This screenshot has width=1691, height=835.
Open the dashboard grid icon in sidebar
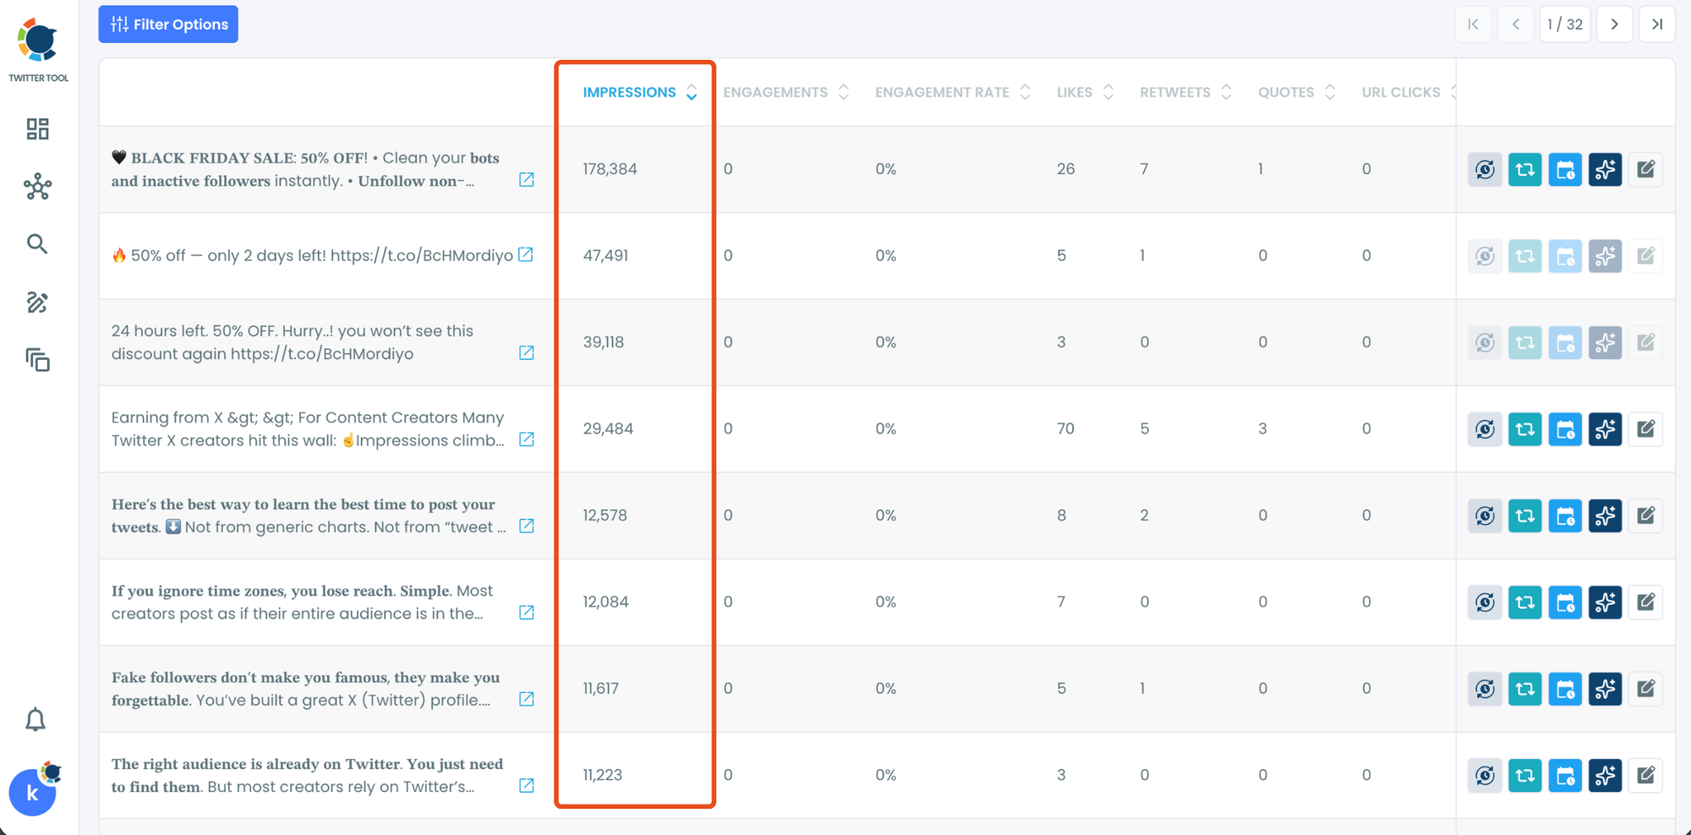(x=37, y=128)
